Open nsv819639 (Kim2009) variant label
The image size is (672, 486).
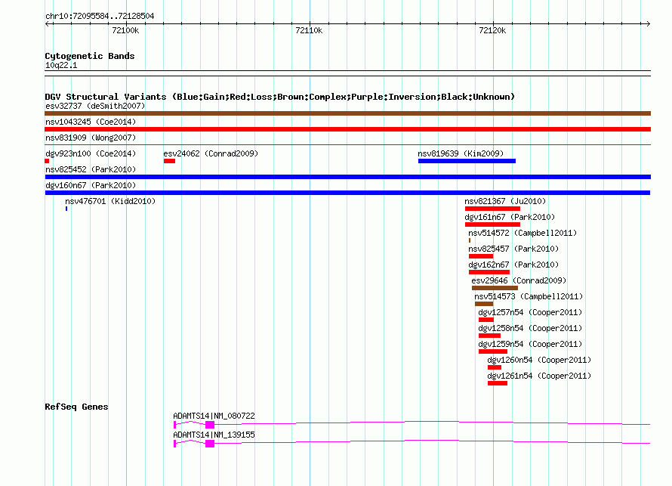(x=461, y=153)
